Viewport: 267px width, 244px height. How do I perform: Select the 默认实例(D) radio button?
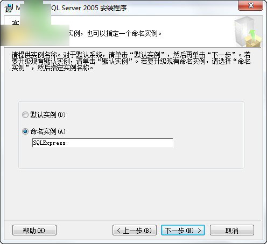[25, 115]
